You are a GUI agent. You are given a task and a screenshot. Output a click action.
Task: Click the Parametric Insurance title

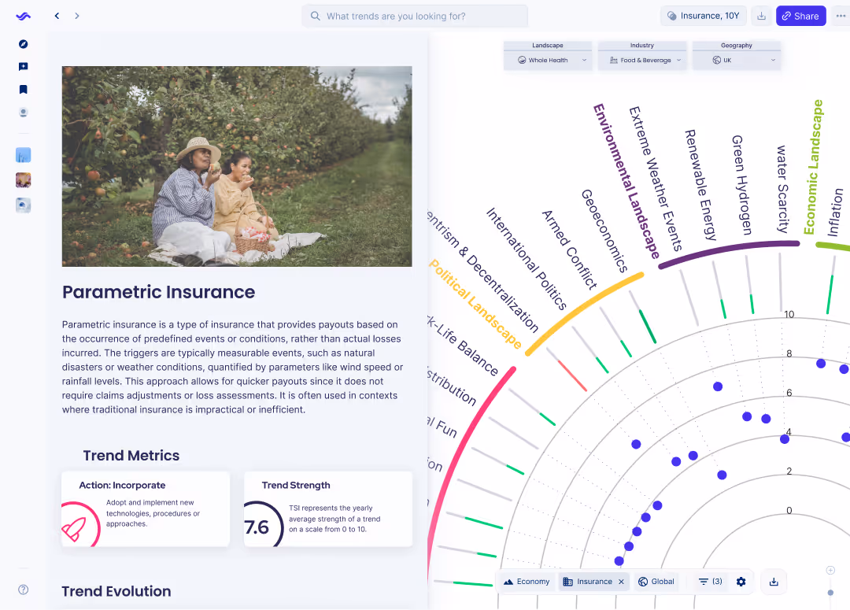158,292
